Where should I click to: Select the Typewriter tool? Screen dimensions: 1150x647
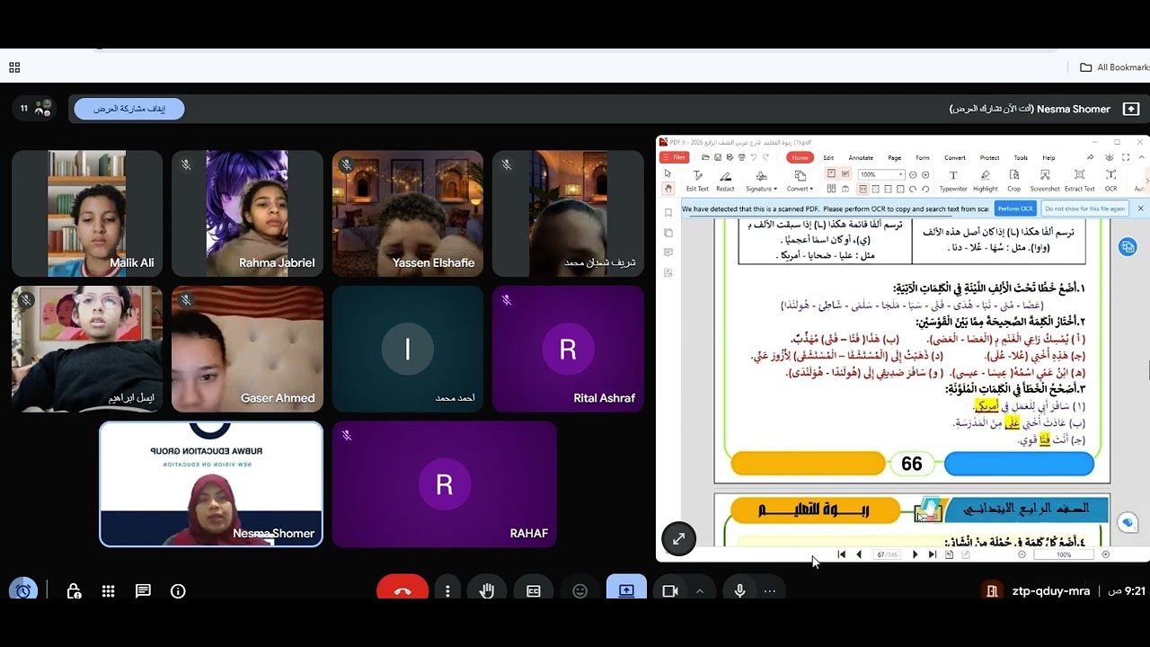(953, 181)
